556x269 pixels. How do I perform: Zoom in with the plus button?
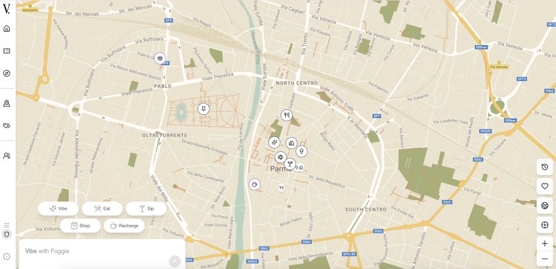544,244
